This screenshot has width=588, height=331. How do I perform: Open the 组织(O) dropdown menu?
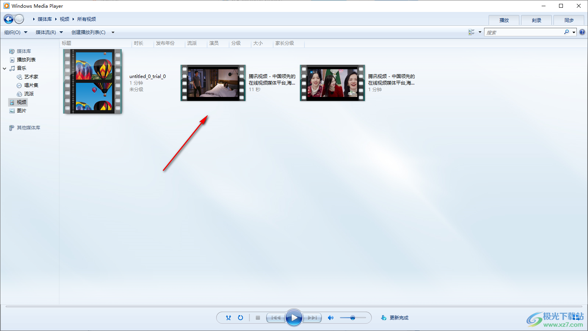(x=16, y=32)
